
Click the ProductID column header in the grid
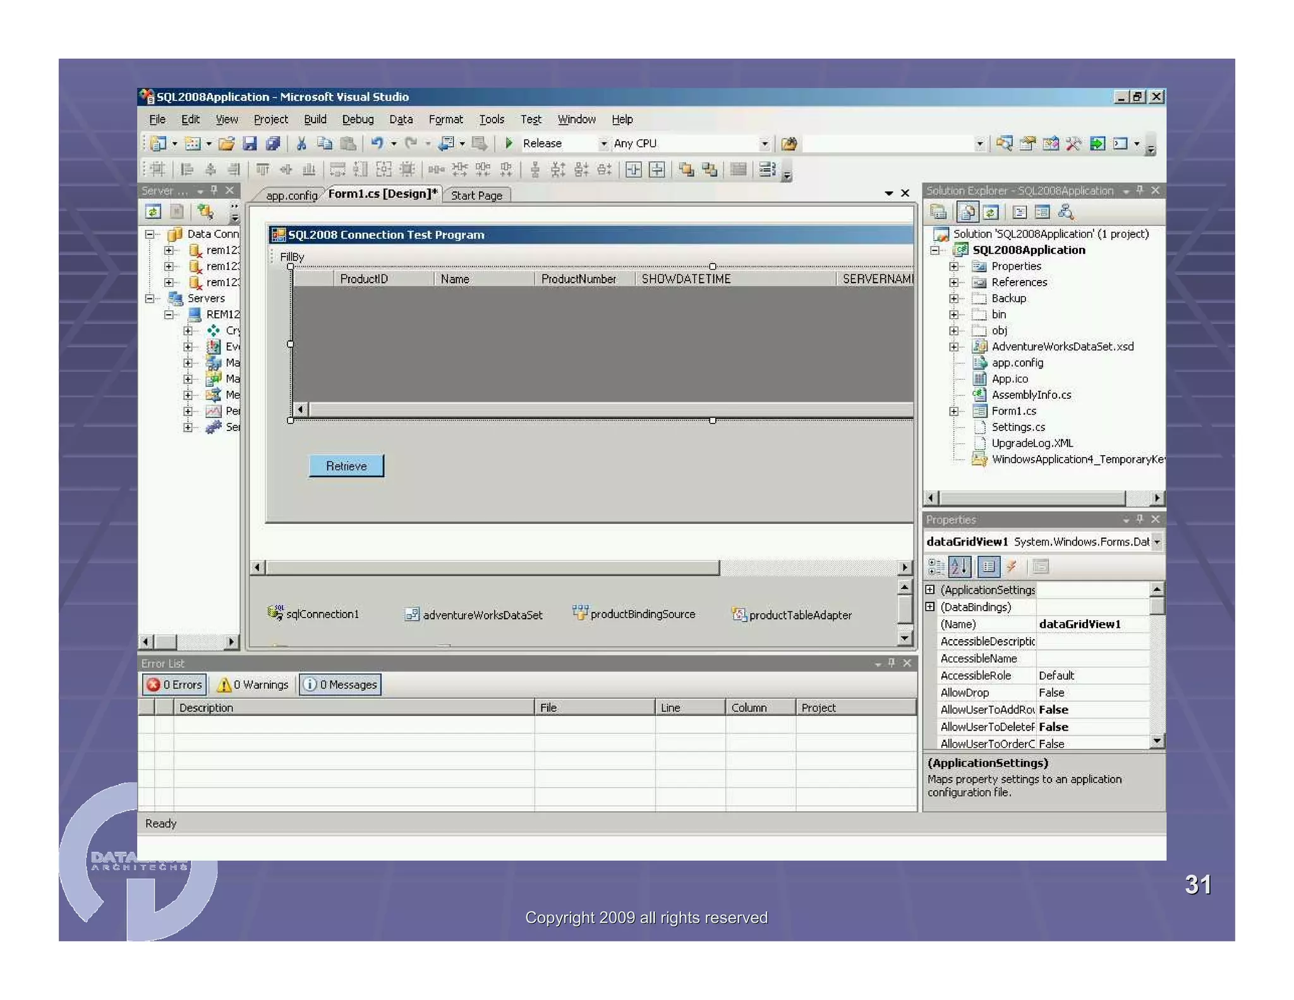[383, 279]
